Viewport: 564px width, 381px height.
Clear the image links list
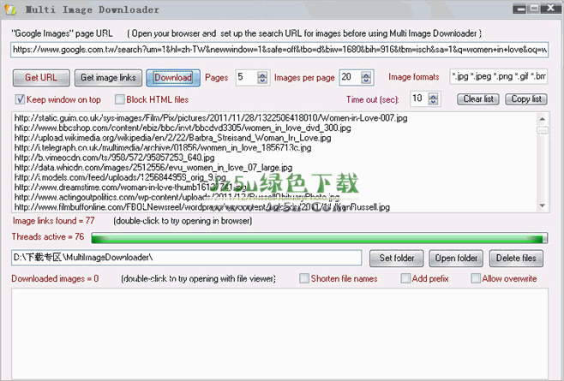pyautogui.click(x=478, y=98)
